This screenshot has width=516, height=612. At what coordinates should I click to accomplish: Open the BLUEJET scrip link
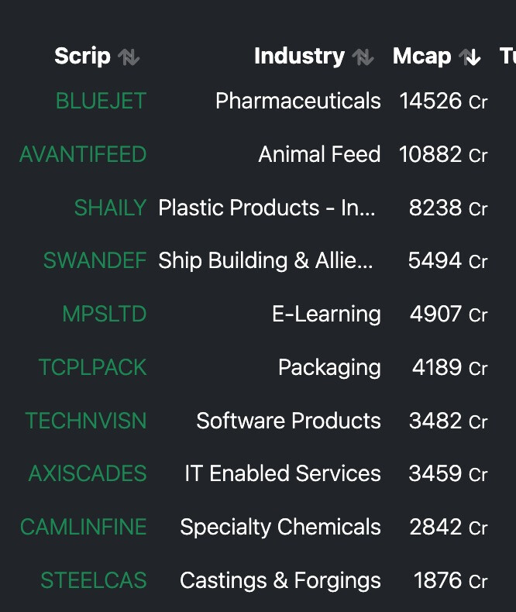[101, 101]
